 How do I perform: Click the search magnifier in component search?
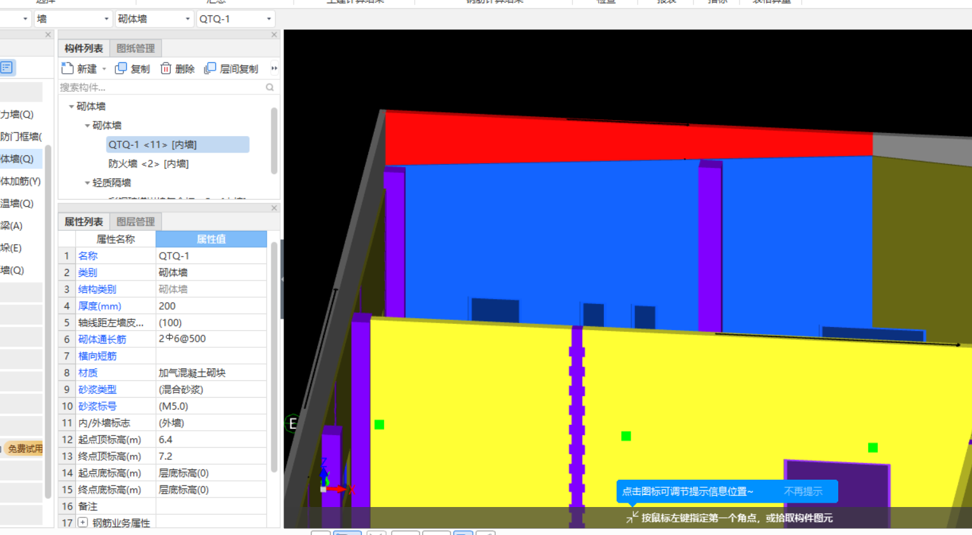coord(270,87)
